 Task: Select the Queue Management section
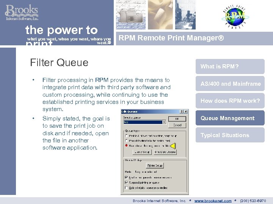pos(230,118)
